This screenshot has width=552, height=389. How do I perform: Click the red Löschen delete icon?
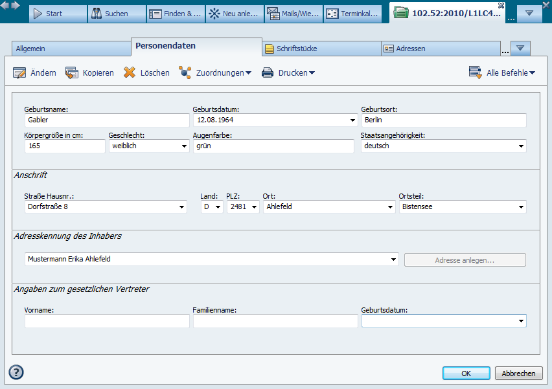[x=130, y=73]
